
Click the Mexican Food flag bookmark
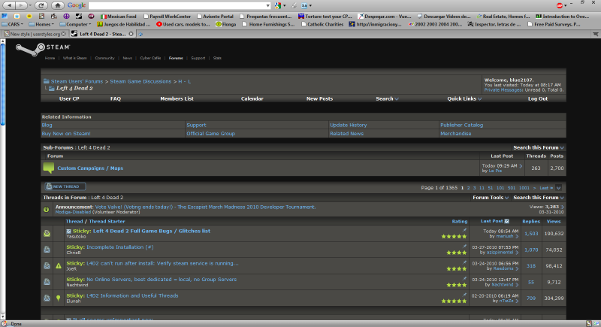tap(119, 16)
